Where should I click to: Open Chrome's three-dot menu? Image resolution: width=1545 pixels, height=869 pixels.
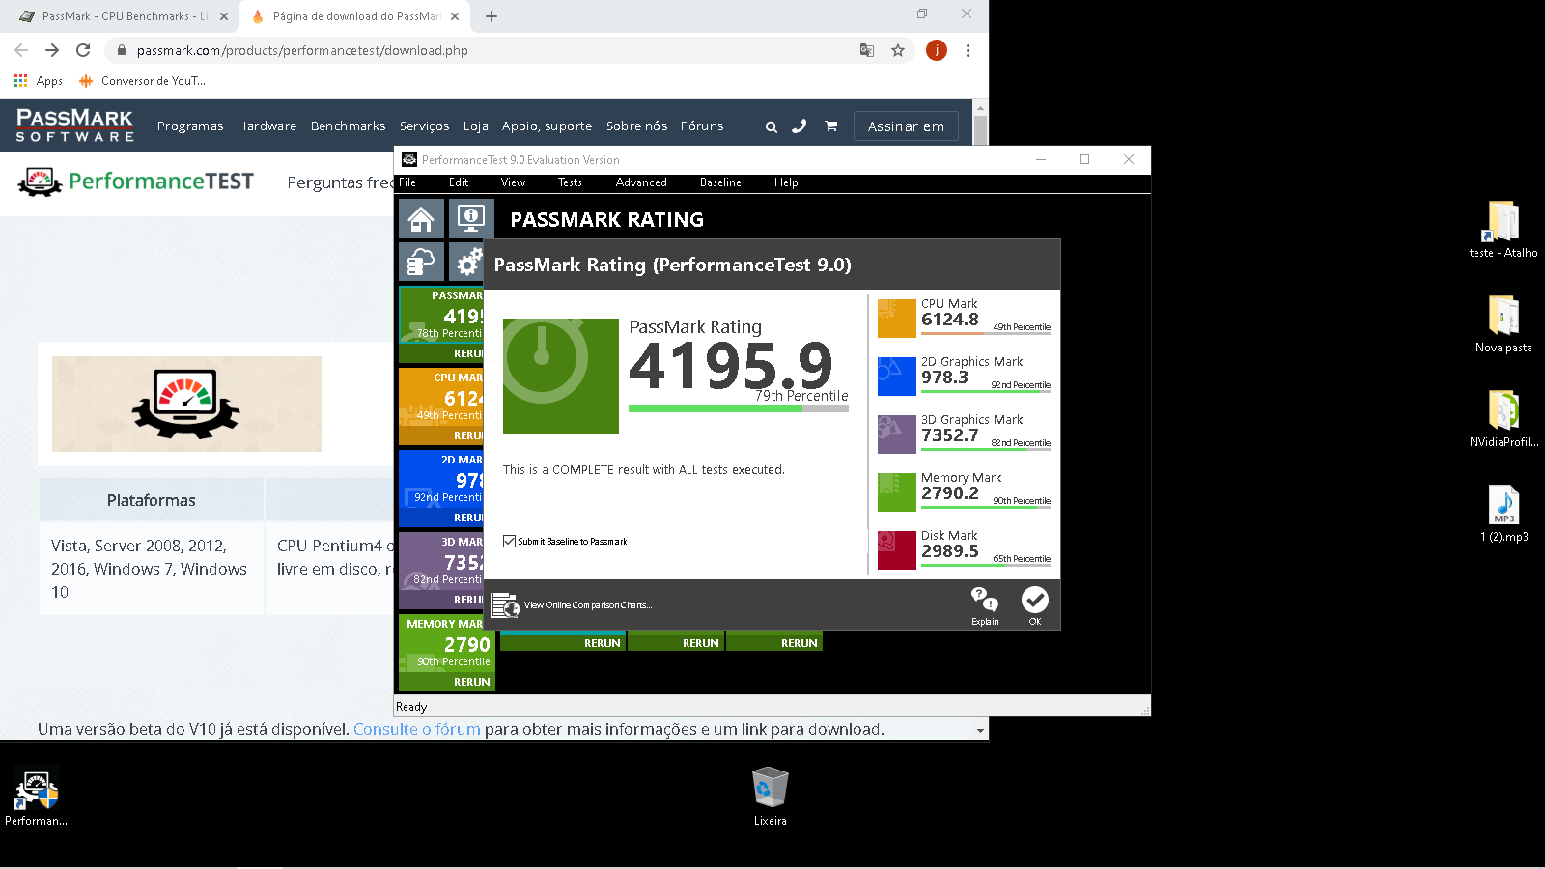point(968,50)
